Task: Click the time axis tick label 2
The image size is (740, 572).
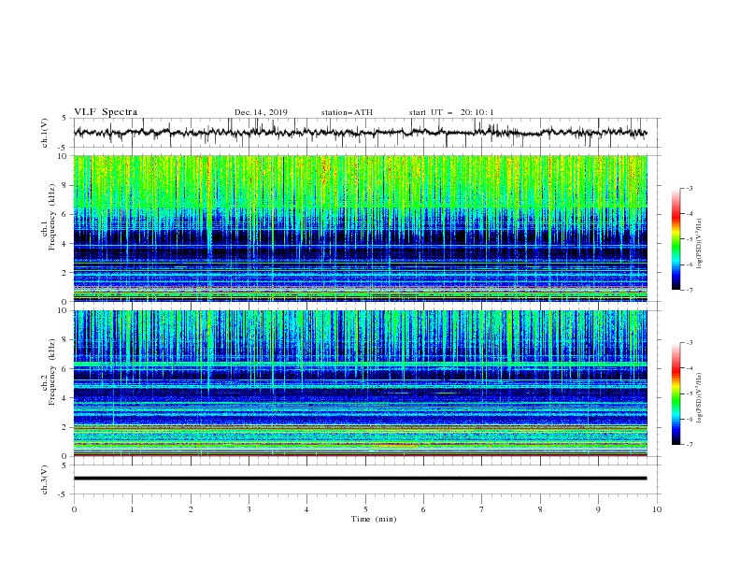Action: click(x=191, y=509)
